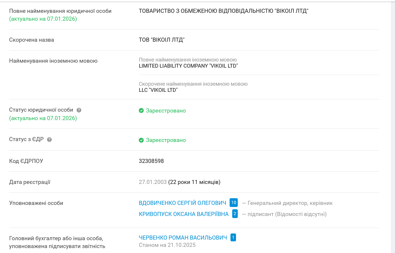Follow the ЧЕРВЕНКО РОМАН ВАСИЛЬОВИЧ link
395x253 pixels.
pyautogui.click(x=183, y=238)
